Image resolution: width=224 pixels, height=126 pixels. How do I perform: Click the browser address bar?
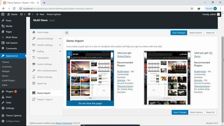(106, 8)
